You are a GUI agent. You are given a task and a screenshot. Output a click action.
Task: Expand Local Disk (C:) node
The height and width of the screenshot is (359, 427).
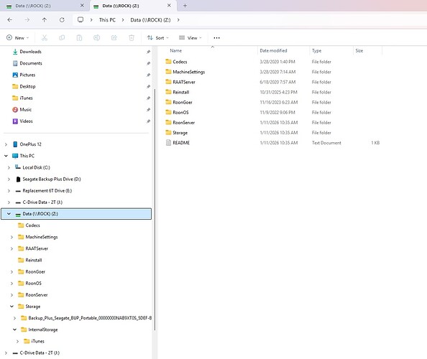pyautogui.click(x=9, y=167)
